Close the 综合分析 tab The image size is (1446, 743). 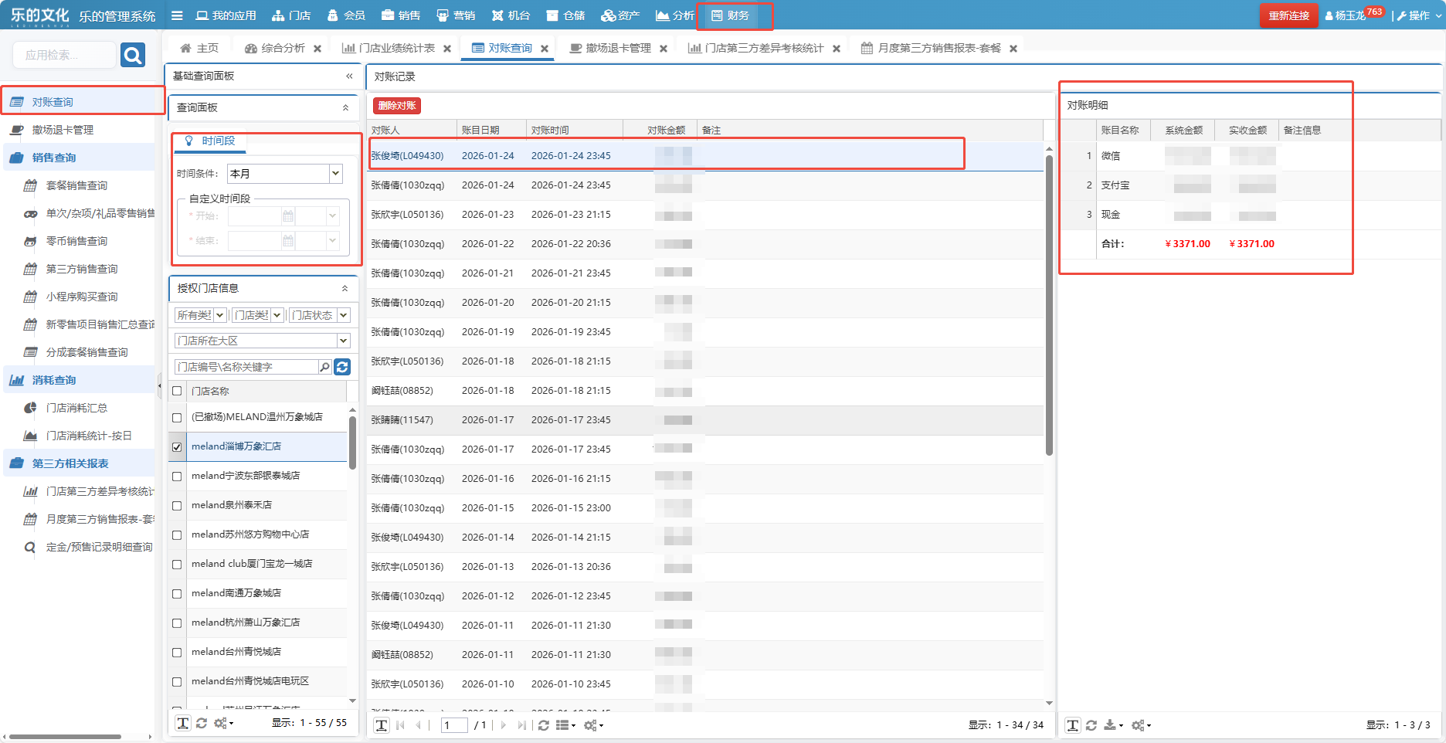tap(317, 49)
